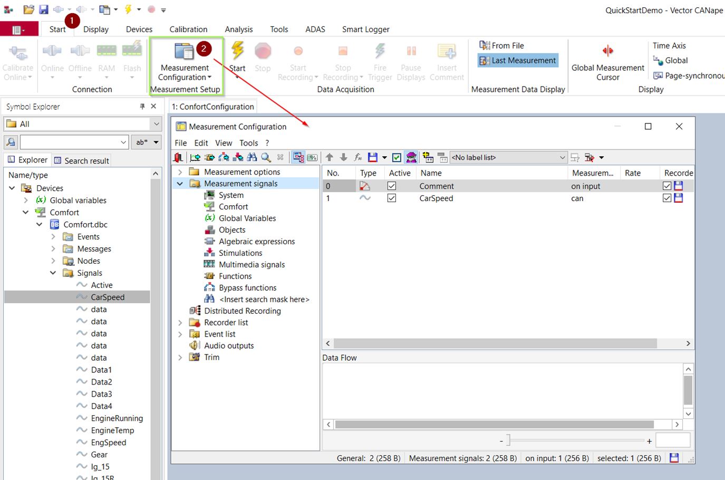
Task: Click search icon in Symbol Explorer
Action: pos(11,142)
